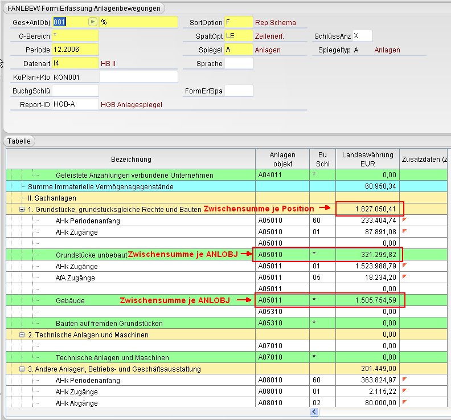The height and width of the screenshot is (420, 451).
Task: Click the SchlüssAnz field with X
Action: click(x=362, y=36)
